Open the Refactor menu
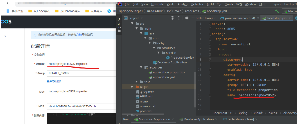 click(197, 4)
